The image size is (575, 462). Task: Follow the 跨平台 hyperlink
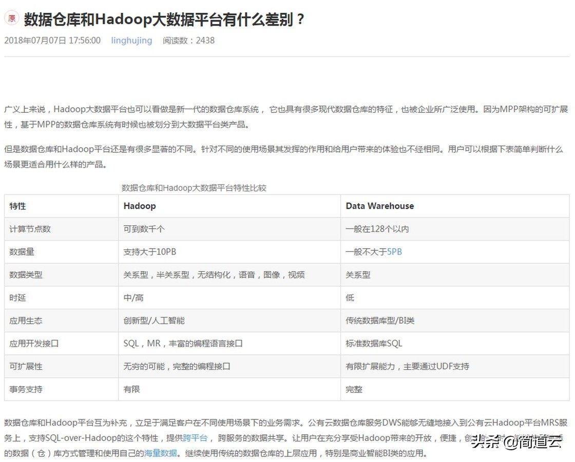tap(195, 438)
